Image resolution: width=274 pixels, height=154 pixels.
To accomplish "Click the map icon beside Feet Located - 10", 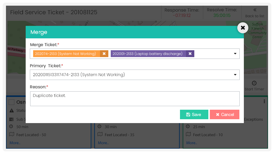I will pos(188,134).
